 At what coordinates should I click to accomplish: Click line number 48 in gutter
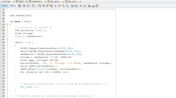coord(3,42)
